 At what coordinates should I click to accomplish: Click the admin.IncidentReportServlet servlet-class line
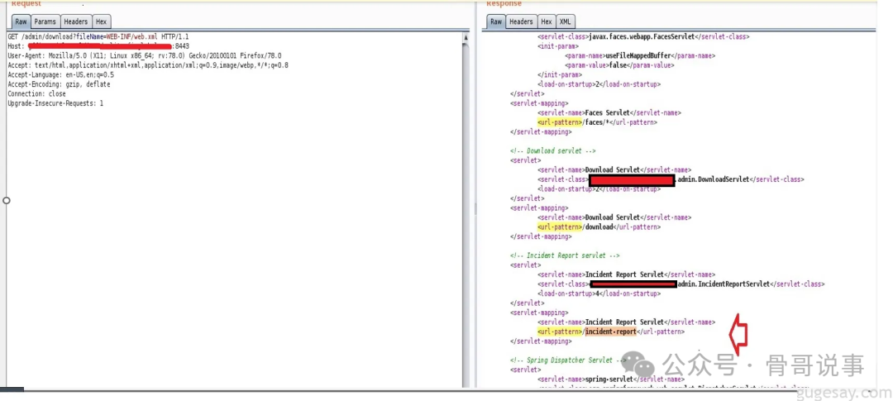coord(680,284)
